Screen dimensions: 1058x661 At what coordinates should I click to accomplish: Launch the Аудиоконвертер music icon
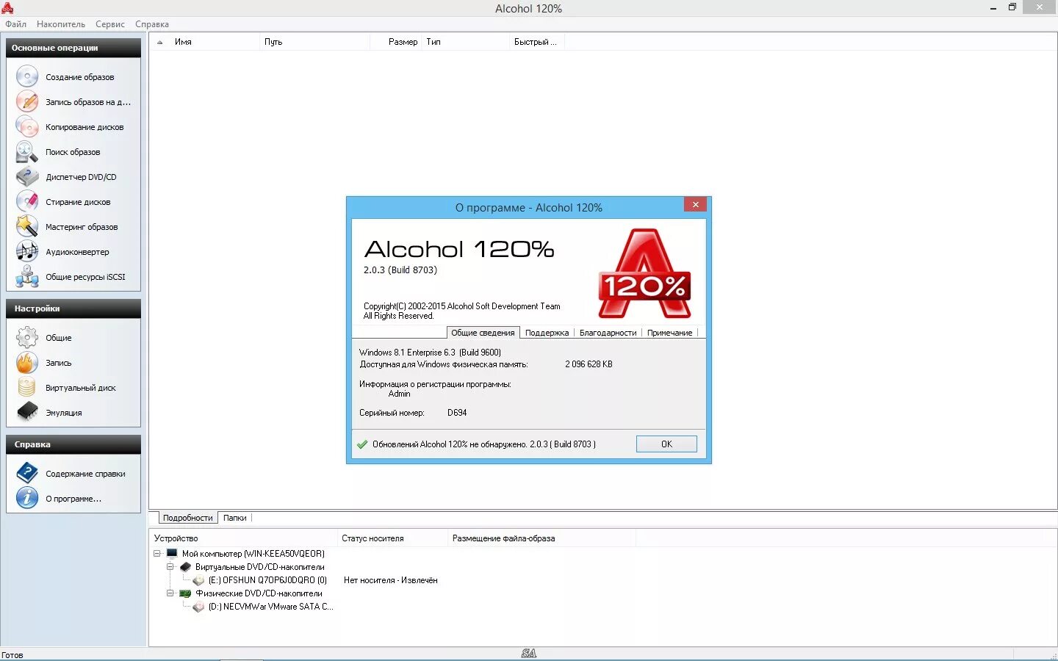[x=27, y=251]
